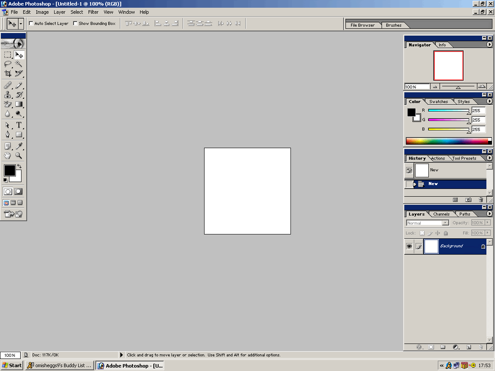
Task: Select the Clone Stamp tool
Action: [x=8, y=94]
